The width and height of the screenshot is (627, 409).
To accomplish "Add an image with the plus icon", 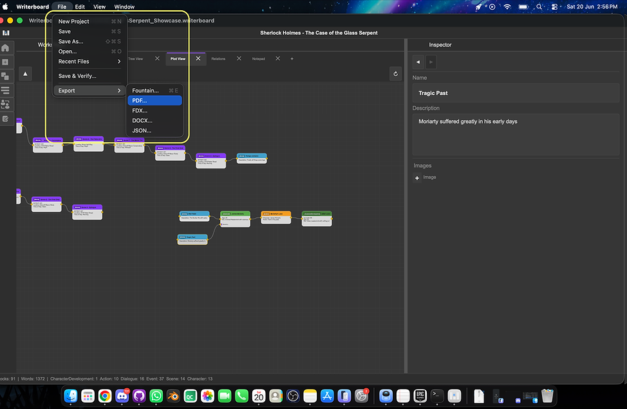I will pyautogui.click(x=417, y=177).
